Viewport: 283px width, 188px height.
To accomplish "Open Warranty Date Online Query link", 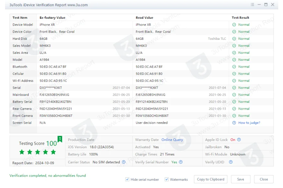I will pyautogui.click(x=172, y=140).
